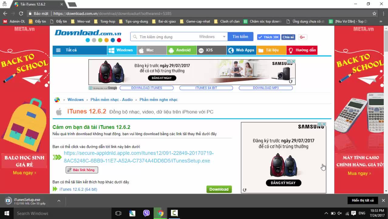The image size is (388, 219).
Task: Select the Web Apps category tab
Action: click(241, 50)
